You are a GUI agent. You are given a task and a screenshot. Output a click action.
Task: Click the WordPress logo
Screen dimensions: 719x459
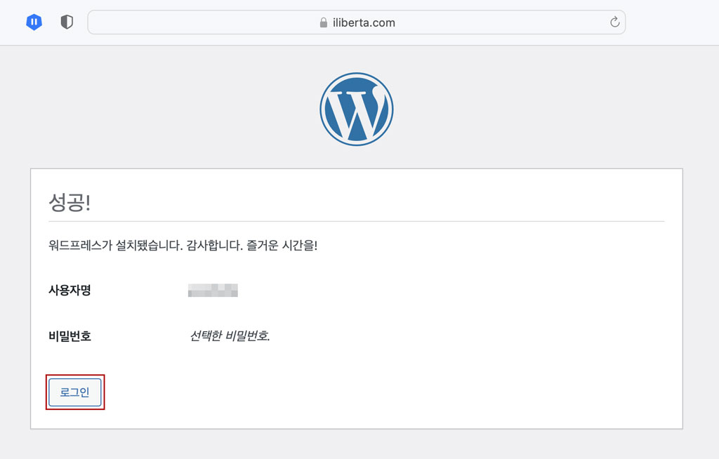click(356, 109)
